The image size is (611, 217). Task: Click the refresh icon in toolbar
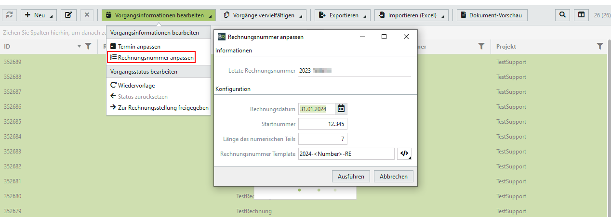pyautogui.click(x=10, y=15)
